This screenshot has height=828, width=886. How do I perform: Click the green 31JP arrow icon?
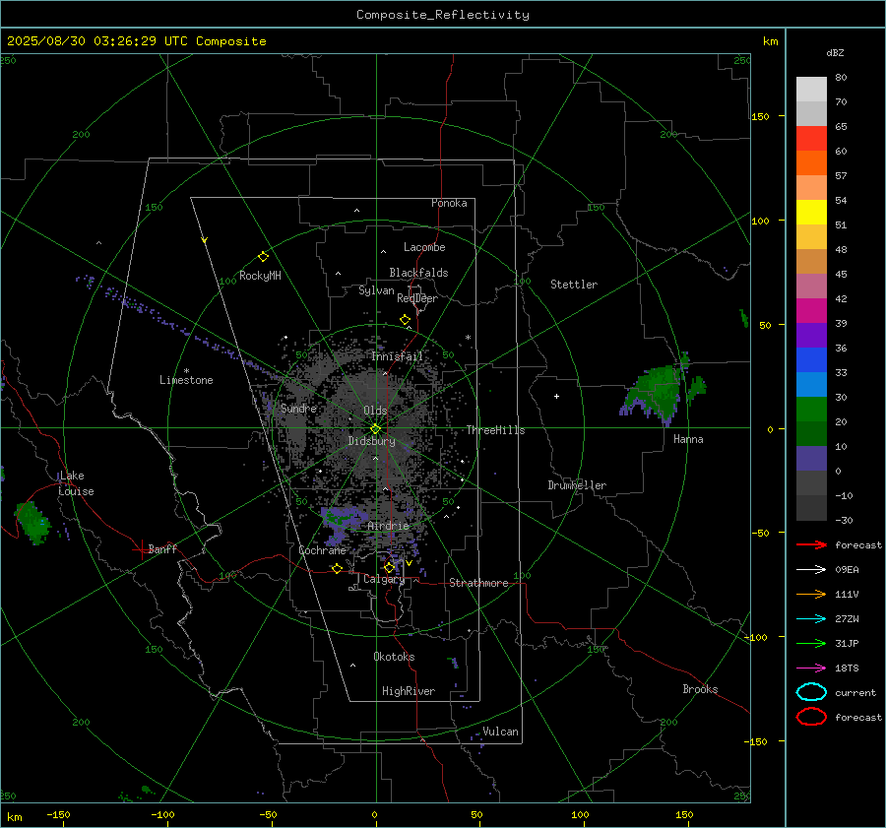click(811, 643)
